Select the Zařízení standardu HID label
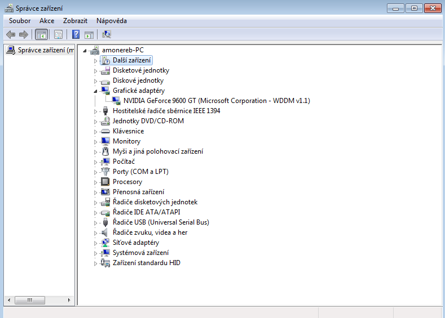The image size is (445, 318). click(x=147, y=263)
